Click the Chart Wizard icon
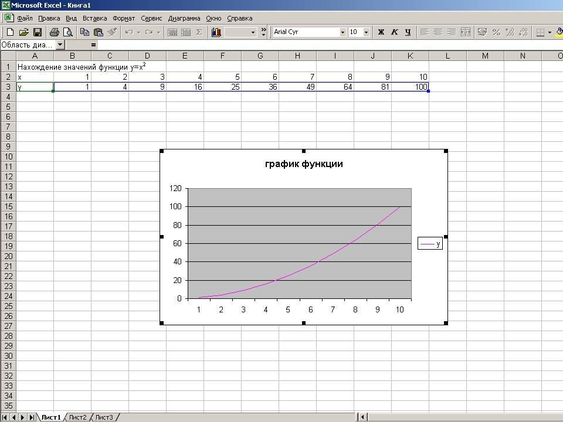This screenshot has width=563, height=422. point(216,32)
